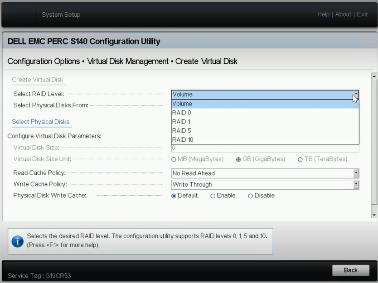Viewport: 378px width, 283px height.
Task: Click the System Setup title text
Action: tap(61, 14)
